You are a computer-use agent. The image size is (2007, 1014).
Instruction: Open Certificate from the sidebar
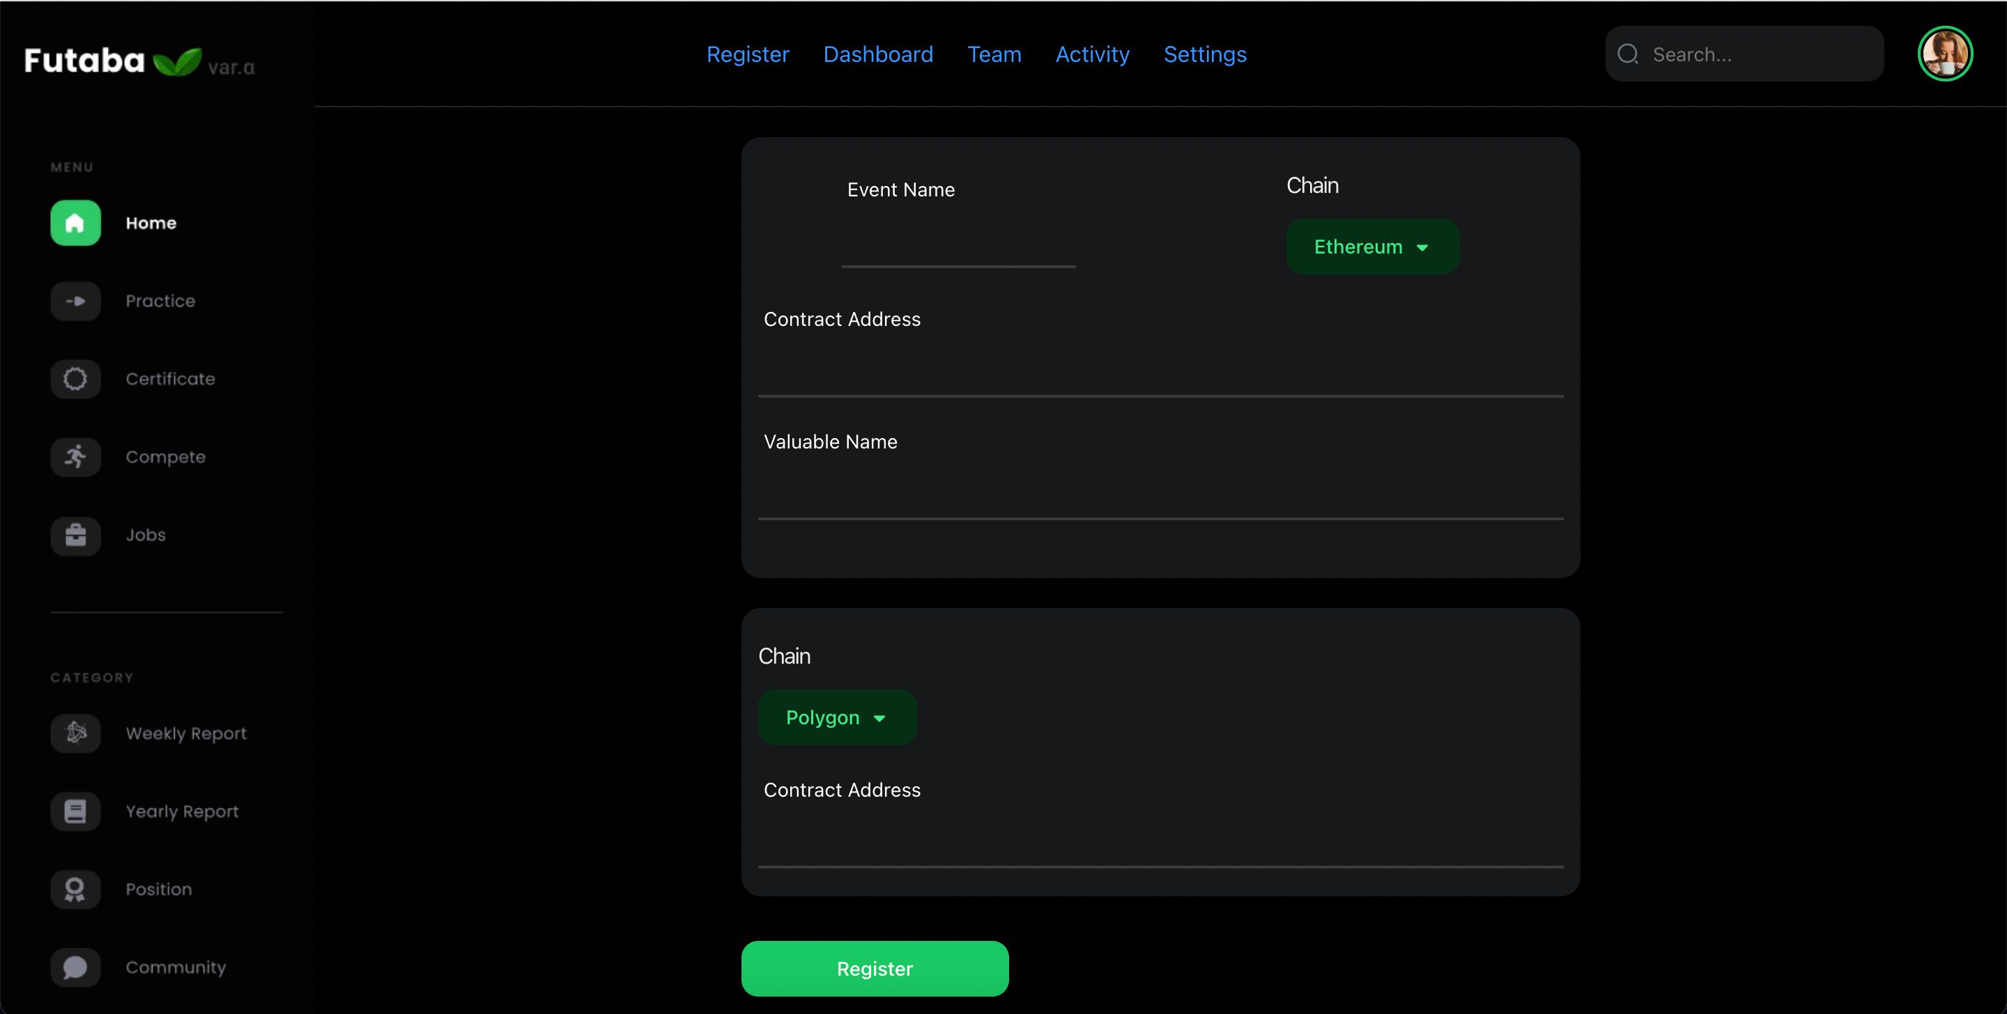(171, 378)
